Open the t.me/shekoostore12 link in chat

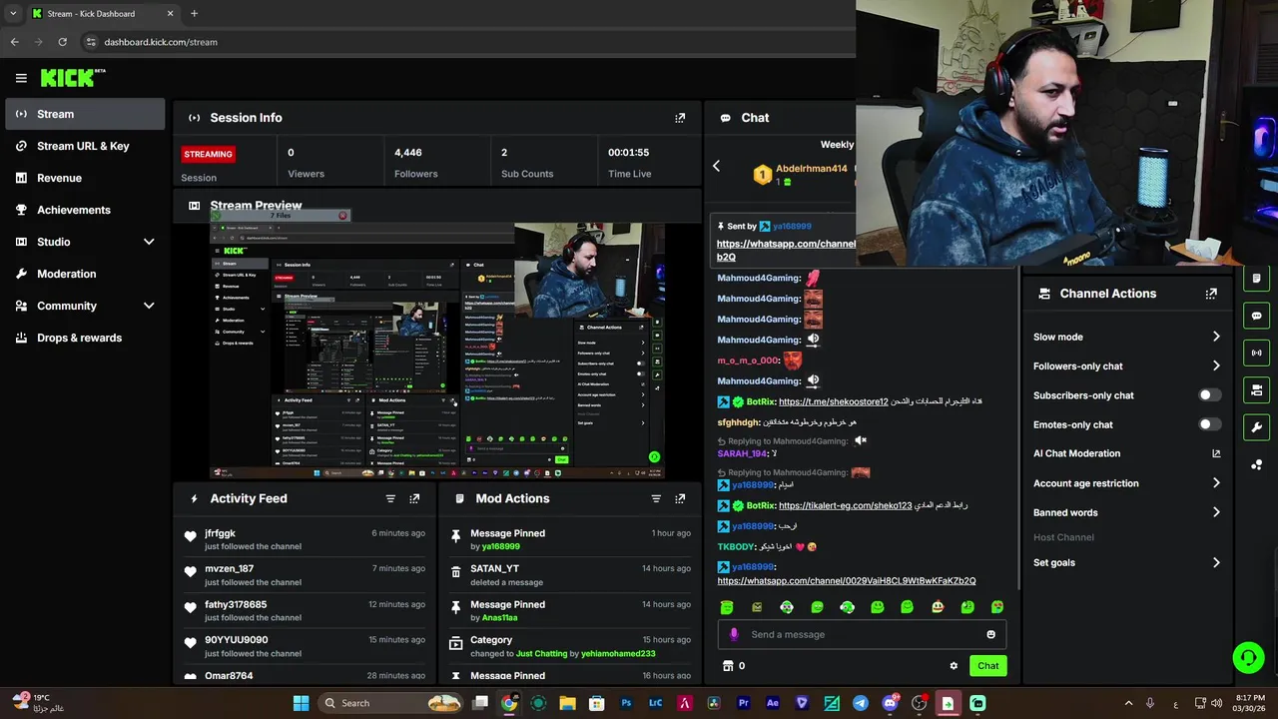point(833,401)
